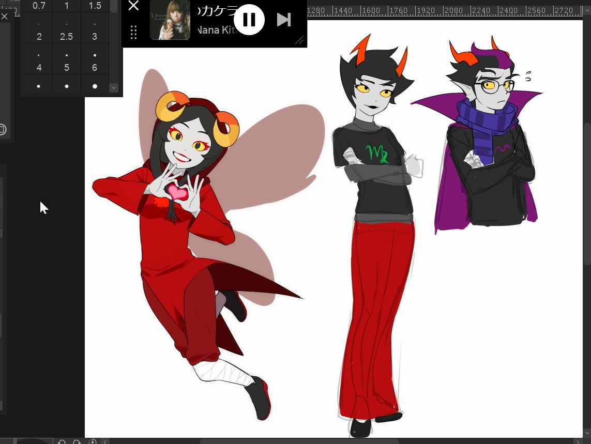Click the horizontal scrollbar right arrow
Image resolution: width=591 pixels, height=444 pixels.
(578, 441)
